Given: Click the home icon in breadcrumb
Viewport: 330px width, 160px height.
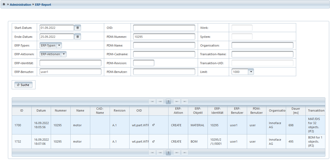Looking at the screenshot, I should 4,5.
